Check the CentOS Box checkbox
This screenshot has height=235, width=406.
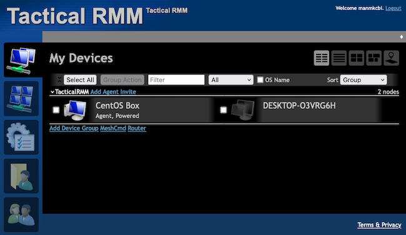coord(56,110)
